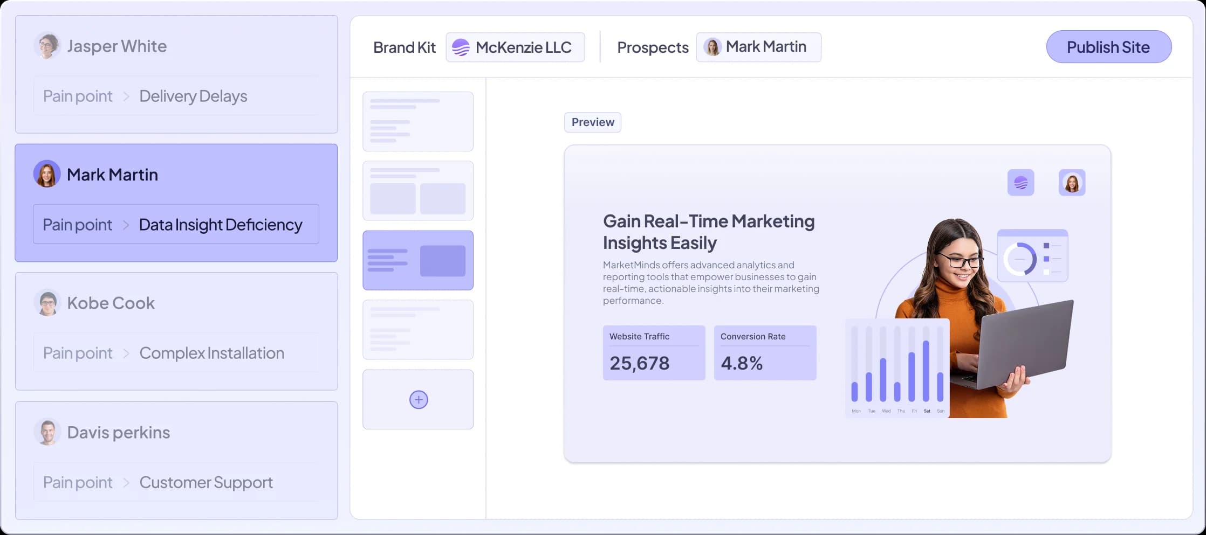Click Davis perkins' profile avatar

point(48,431)
